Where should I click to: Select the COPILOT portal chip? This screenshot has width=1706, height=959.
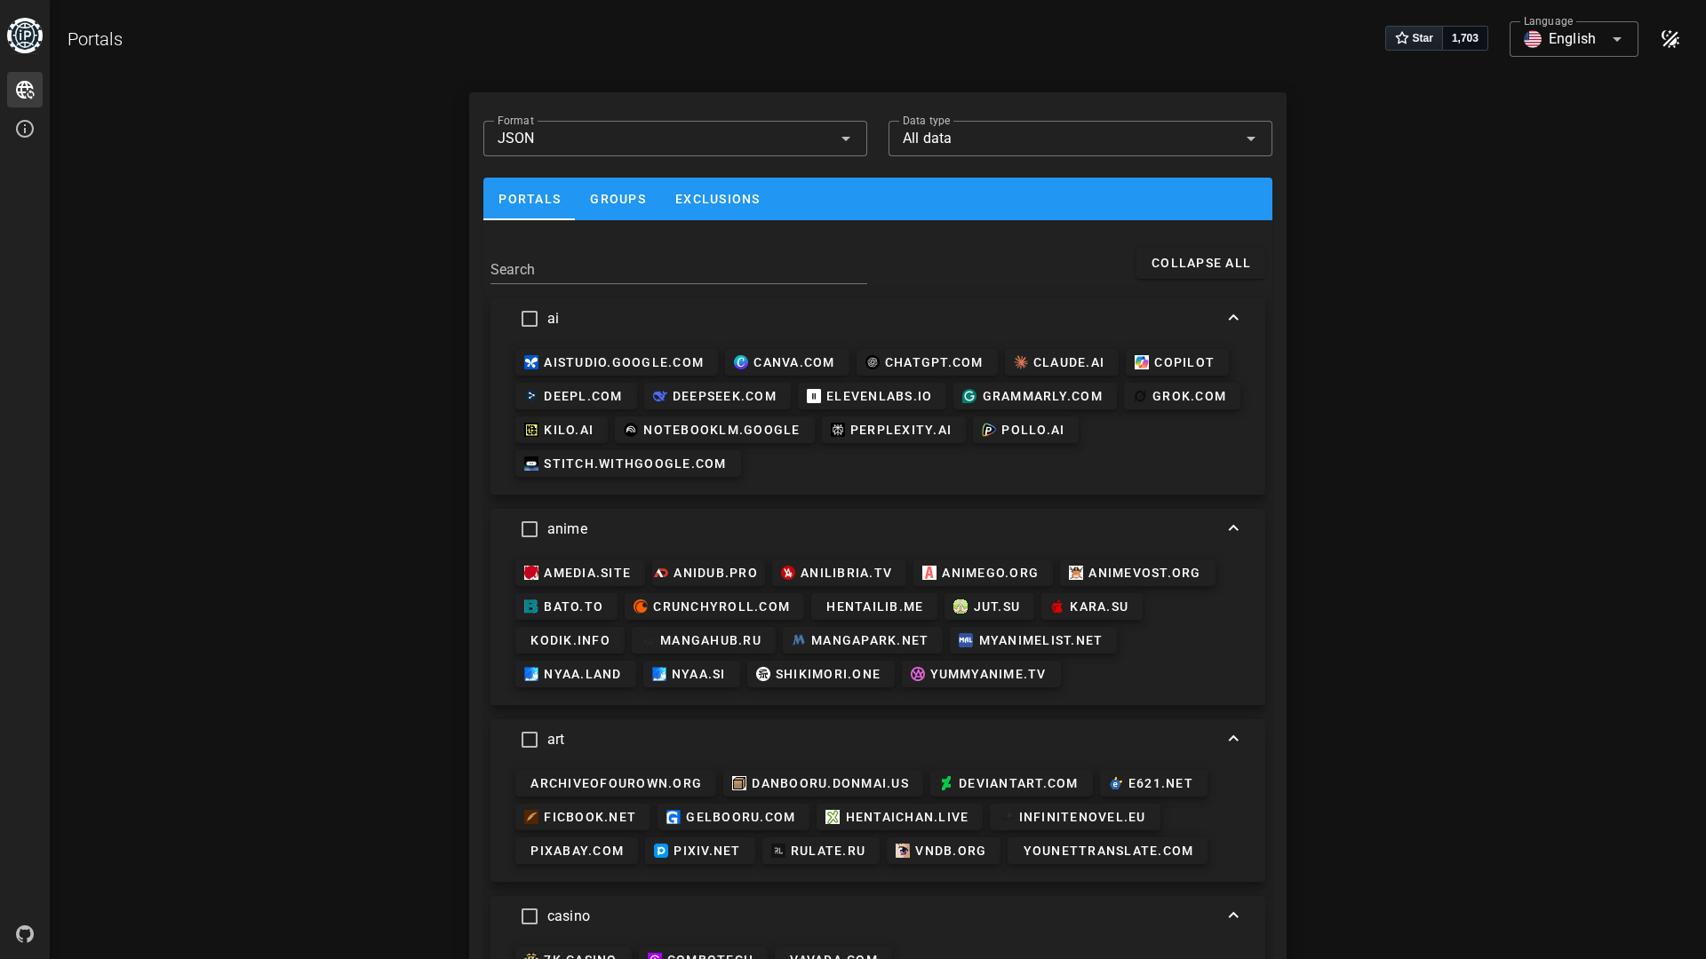[x=1177, y=362]
